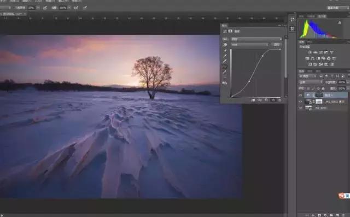Open the Properties collapsed panel icon below History
The image size is (350, 217).
[292, 28]
